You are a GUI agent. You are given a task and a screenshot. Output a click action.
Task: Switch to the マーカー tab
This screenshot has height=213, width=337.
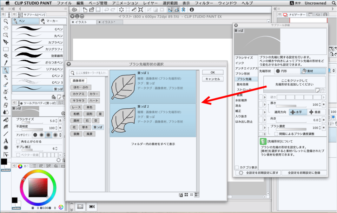(x=51, y=21)
